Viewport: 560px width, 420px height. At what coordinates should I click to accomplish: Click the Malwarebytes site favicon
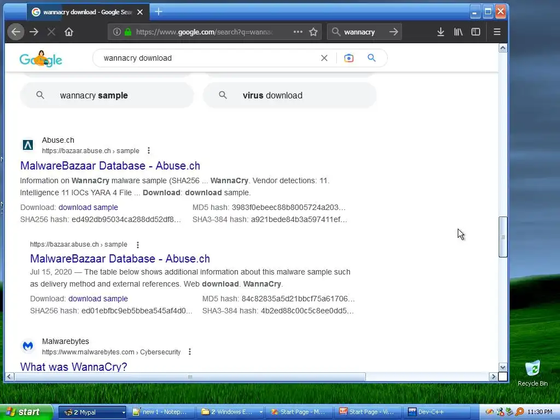point(28,346)
